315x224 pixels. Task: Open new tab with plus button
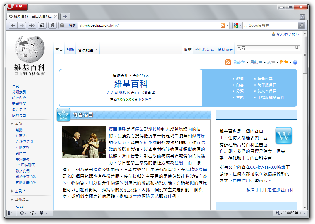click(65, 17)
